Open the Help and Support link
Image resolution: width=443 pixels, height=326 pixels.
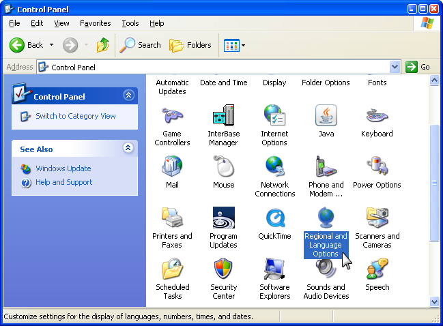(x=64, y=182)
